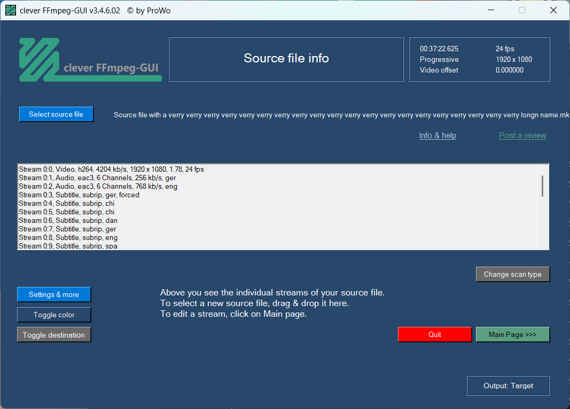Click the long source file name text
570x409 pixels.
pos(342,115)
